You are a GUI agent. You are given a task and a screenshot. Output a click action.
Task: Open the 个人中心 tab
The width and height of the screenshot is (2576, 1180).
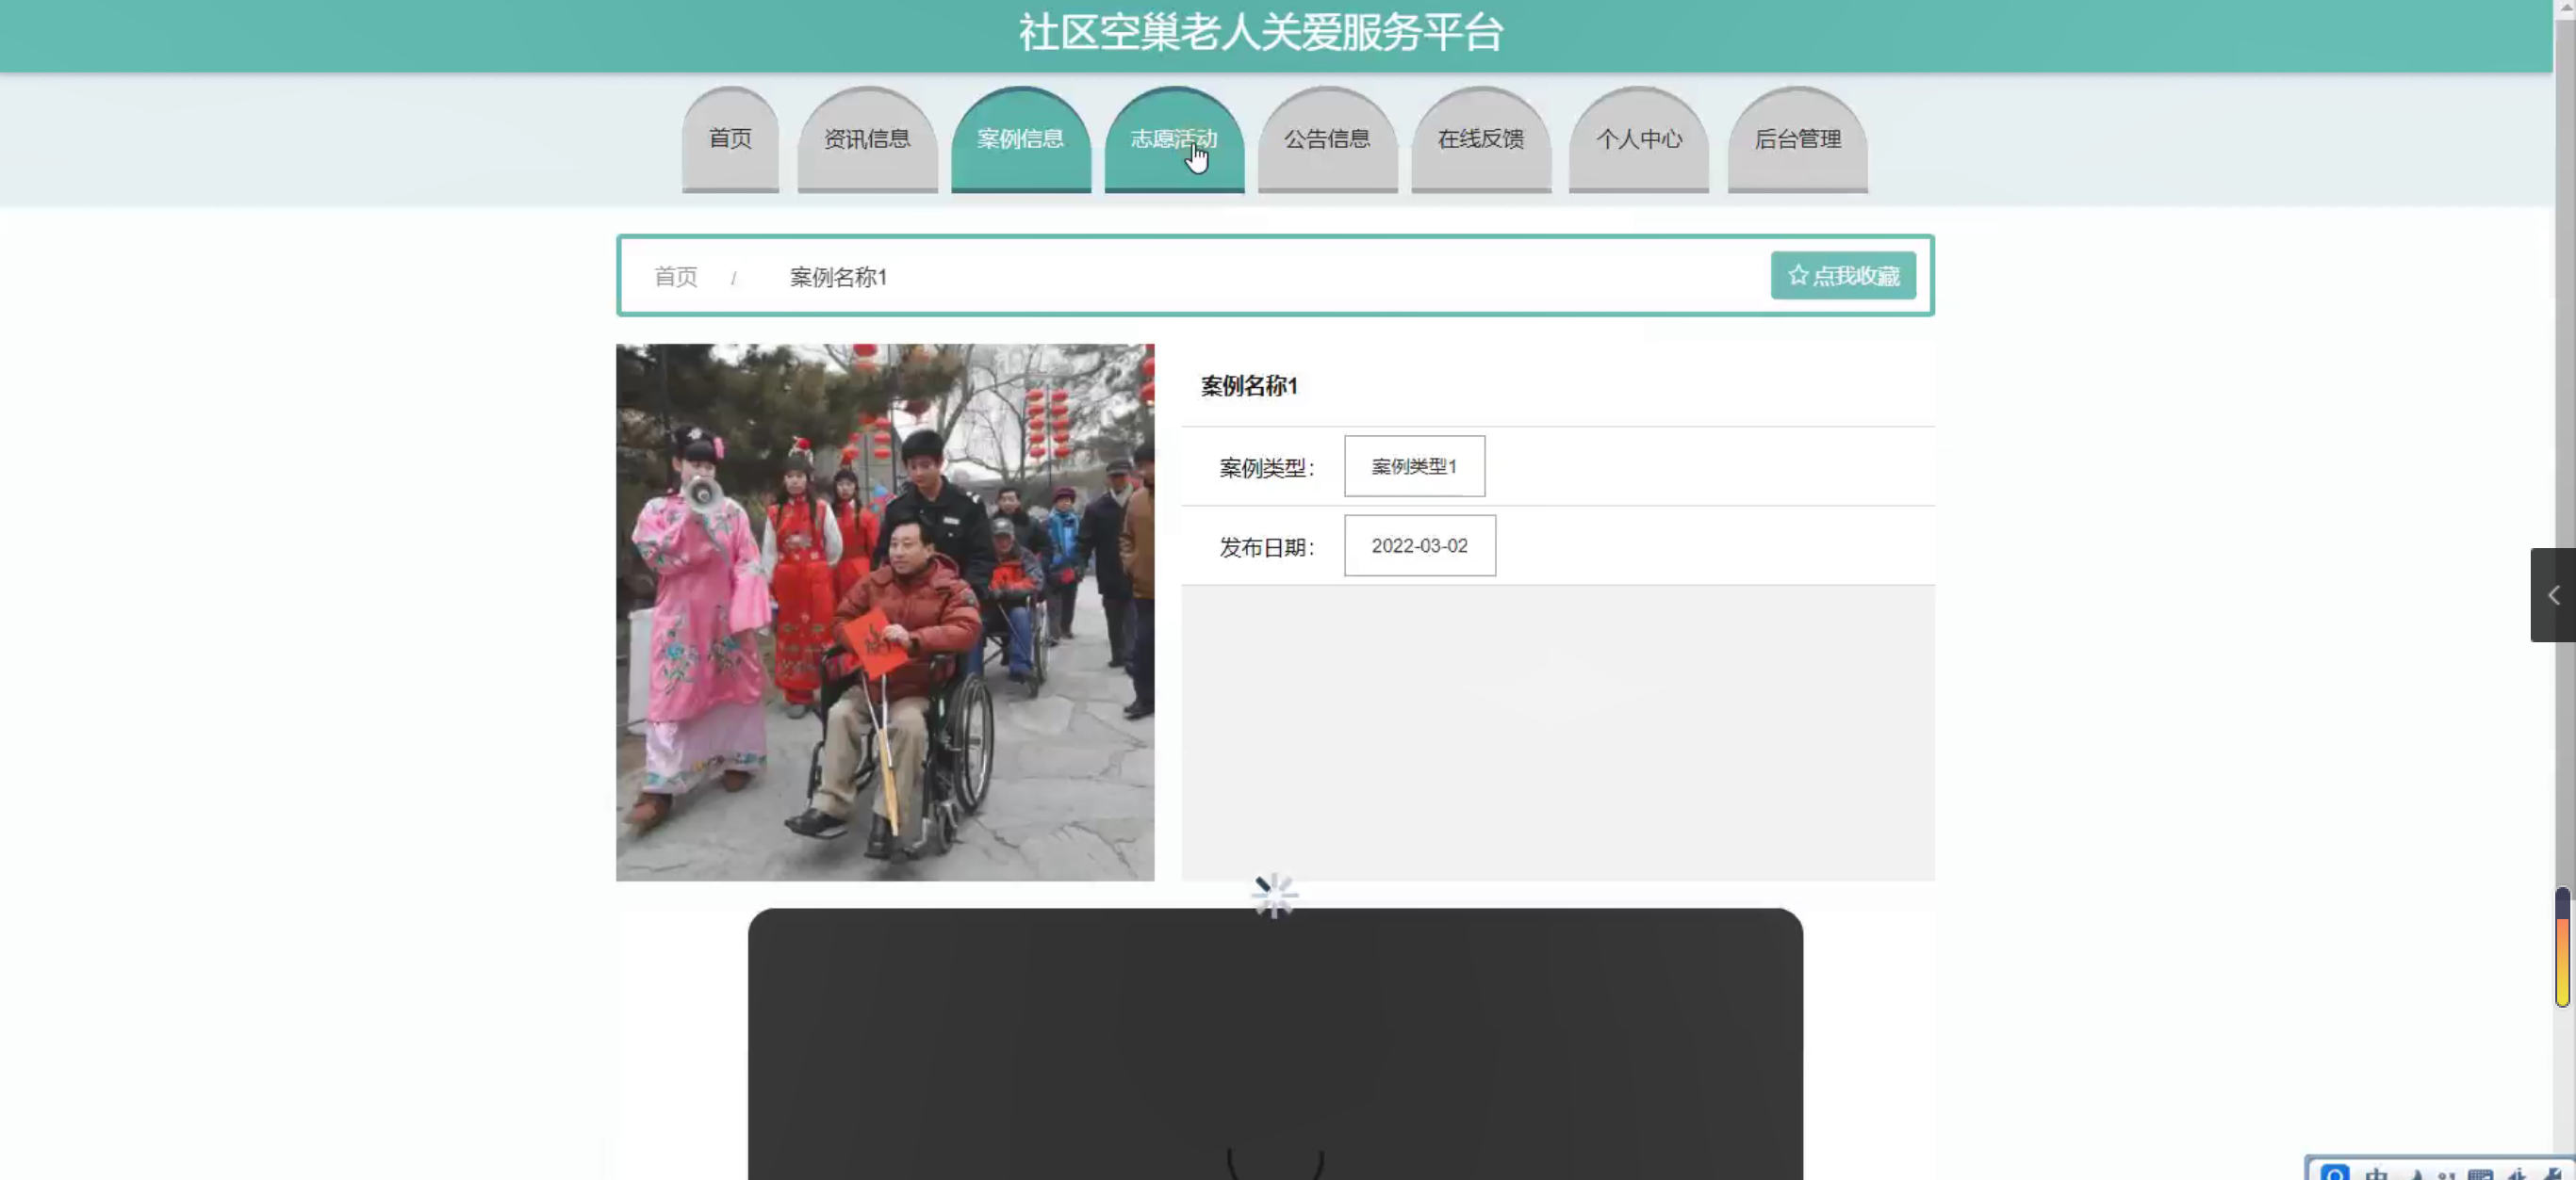coord(1638,138)
